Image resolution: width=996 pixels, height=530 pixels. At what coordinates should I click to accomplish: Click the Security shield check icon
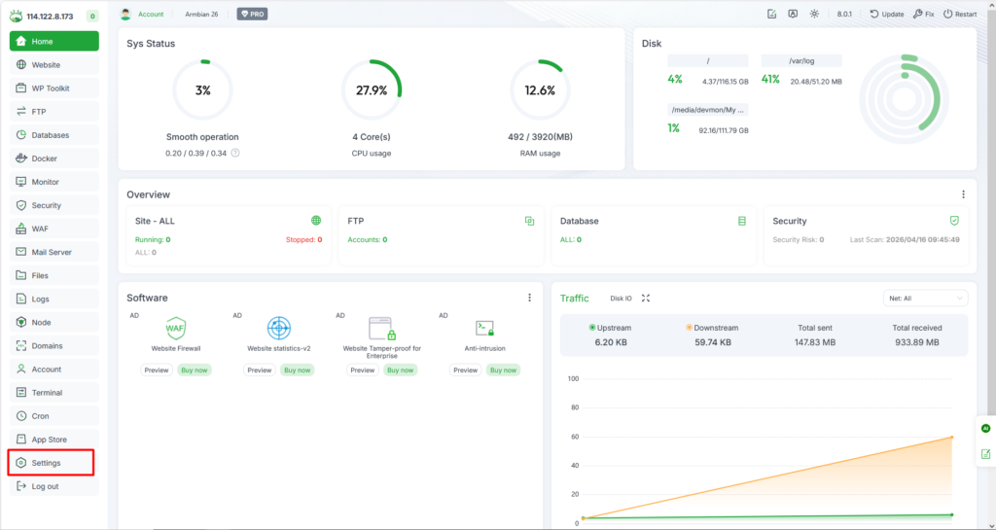pyautogui.click(x=954, y=221)
